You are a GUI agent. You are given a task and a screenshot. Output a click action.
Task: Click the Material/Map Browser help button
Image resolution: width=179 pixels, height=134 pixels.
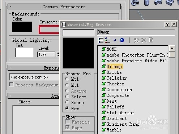[167, 24]
